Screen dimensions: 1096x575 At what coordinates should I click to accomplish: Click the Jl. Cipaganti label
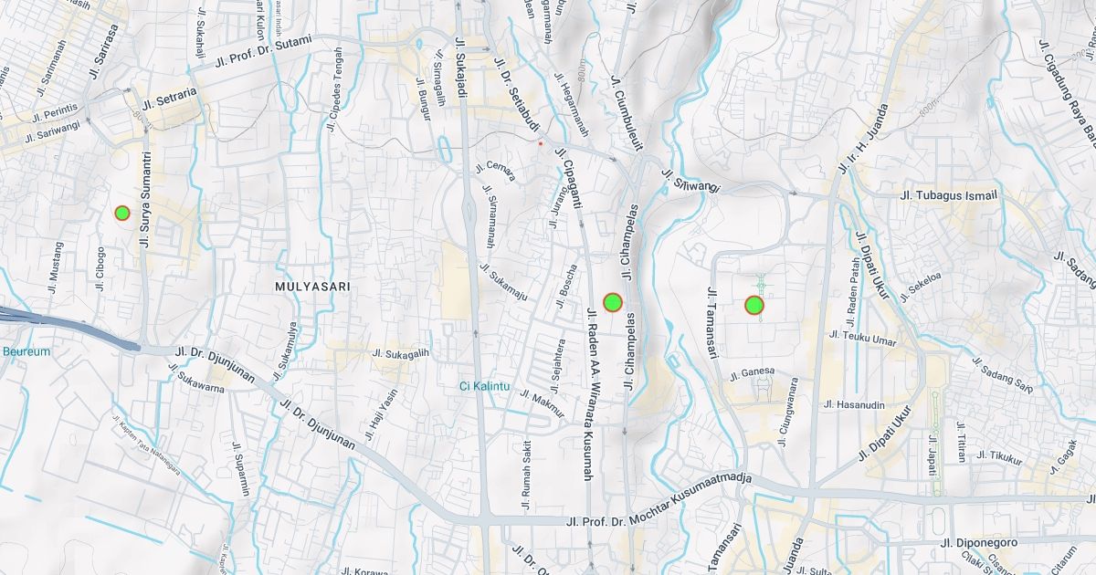click(x=568, y=181)
